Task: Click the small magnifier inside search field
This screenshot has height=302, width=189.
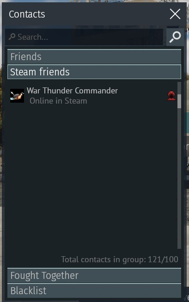Action: 12,37
